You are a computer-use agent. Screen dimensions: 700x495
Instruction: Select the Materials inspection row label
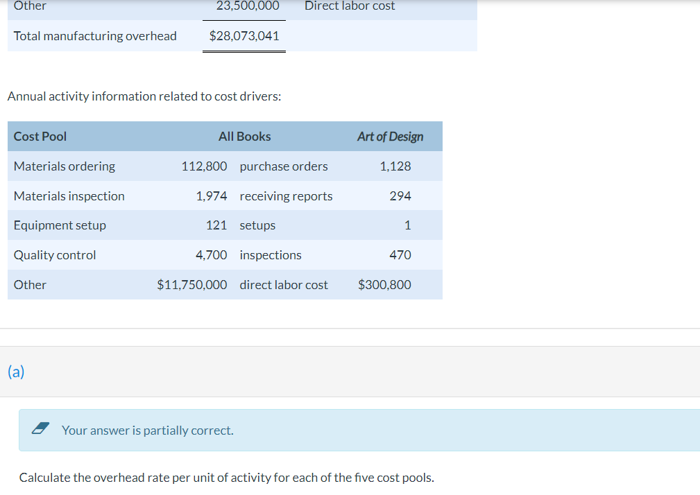[x=69, y=196]
